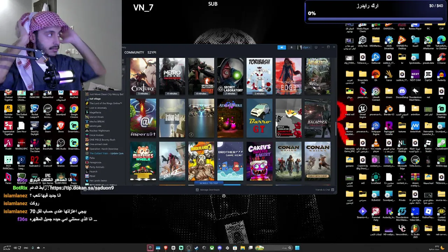Open the Steam notifications bell
448x252 pixels.
tap(292, 47)
